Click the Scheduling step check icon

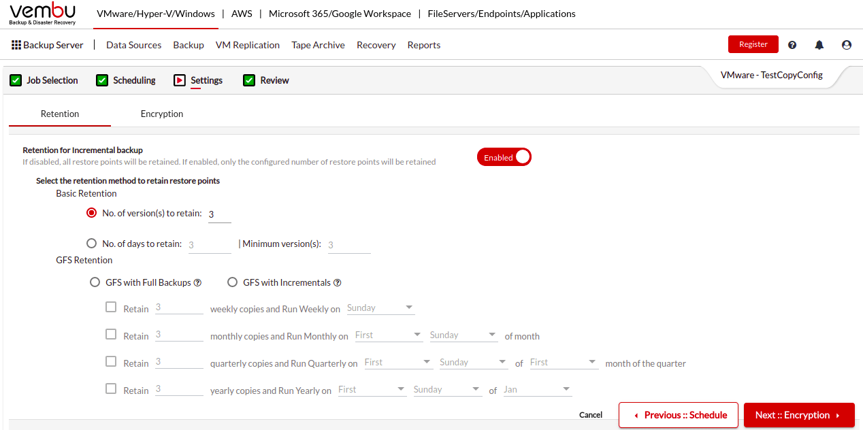(102, 80)
